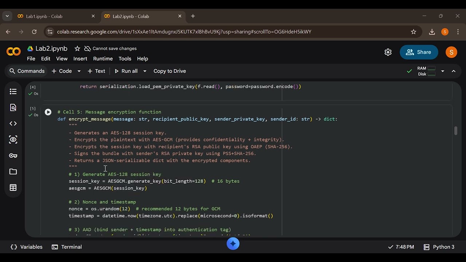Image resolution: width=466 pixels, height=262 pixels.
Task: Open the Table of contents sidebar panel
Action: pyautogui.click(x=13, y=91)
